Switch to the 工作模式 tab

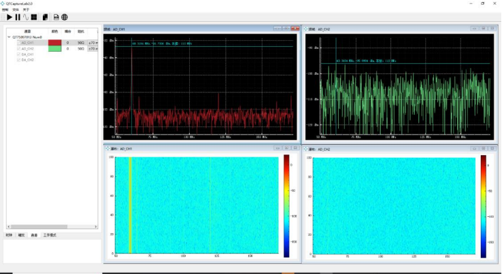pyautogui.click(x=50, y=235)
